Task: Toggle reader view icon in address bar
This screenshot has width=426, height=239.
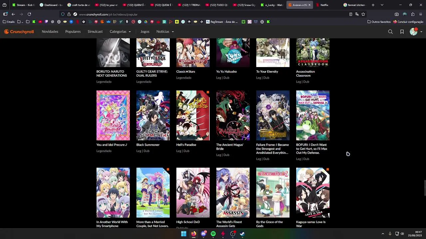Action: pyautogui.click(x=350, y=14)
